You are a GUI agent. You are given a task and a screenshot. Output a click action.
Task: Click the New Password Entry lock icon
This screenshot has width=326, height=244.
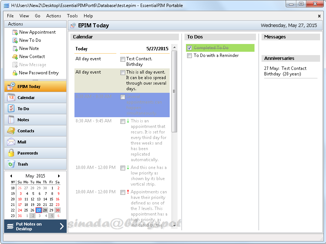click(x=15, y=73)
